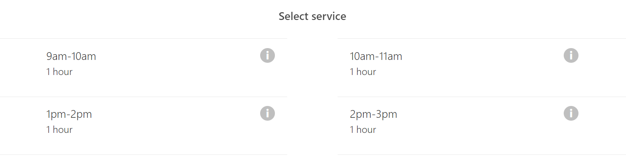Screen dimensions: 626x161
Task: Click the "Select service" heading
Action: pos(312,16)
